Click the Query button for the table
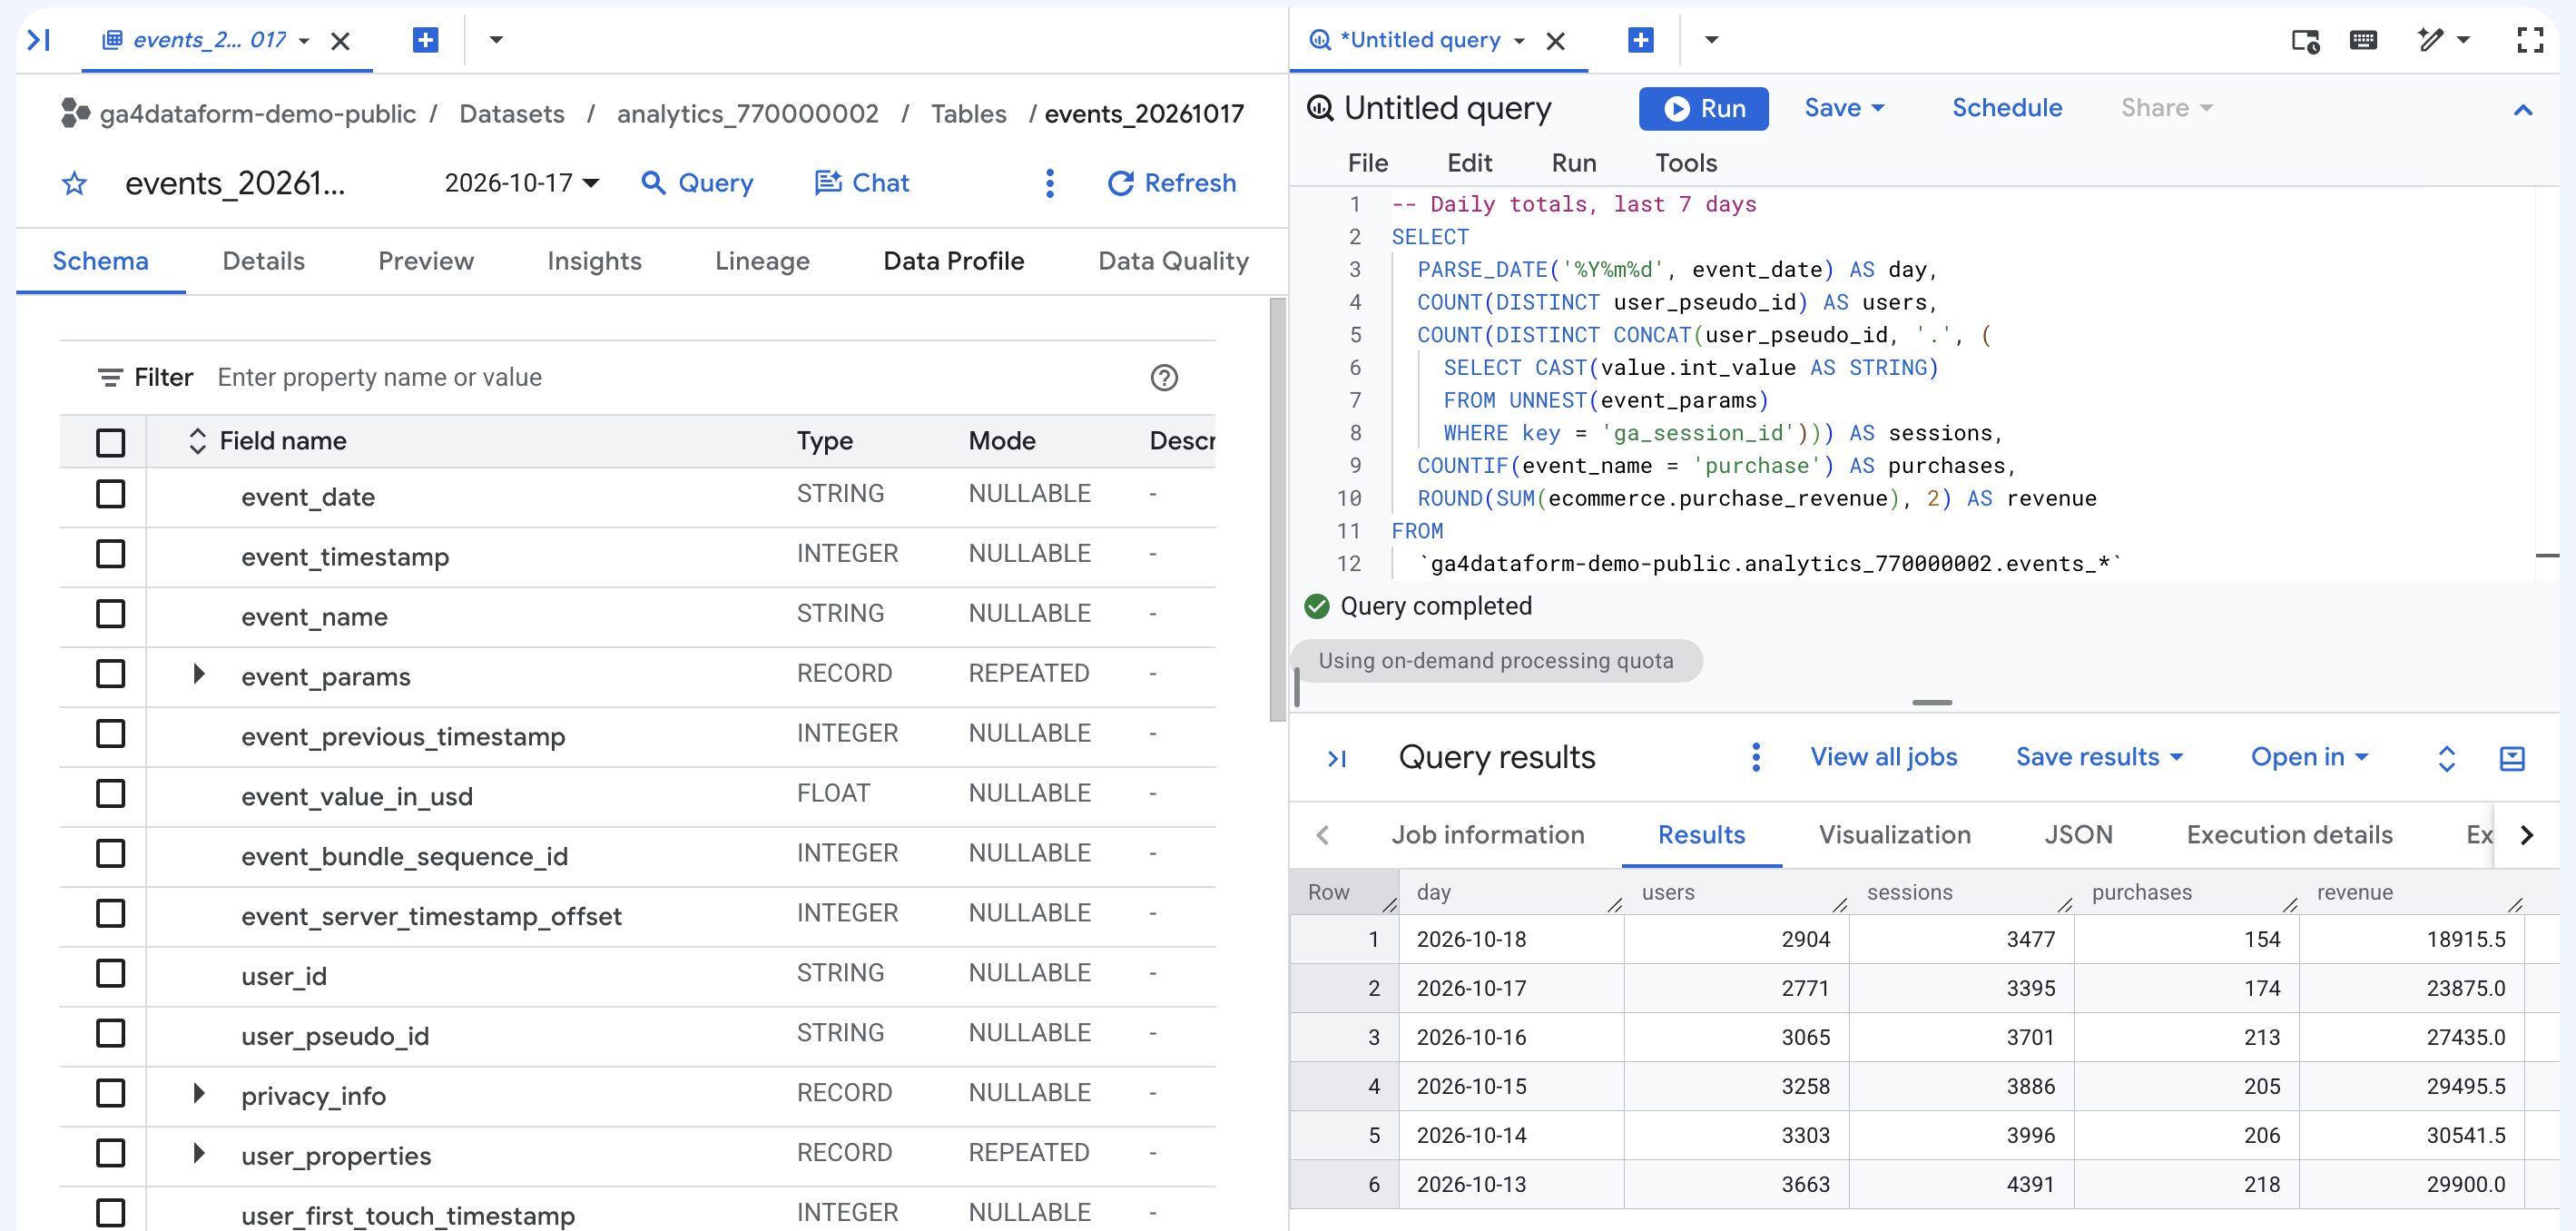Viewport: 2576px width, 1231px height. tap(697, 183)
